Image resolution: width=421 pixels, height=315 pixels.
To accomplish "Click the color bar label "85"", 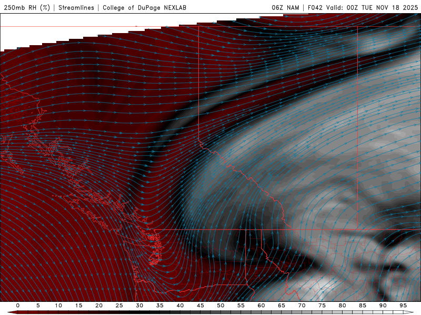I will [363, 306].
